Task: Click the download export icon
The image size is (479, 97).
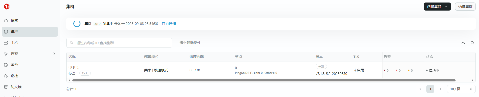Action: 463,43
